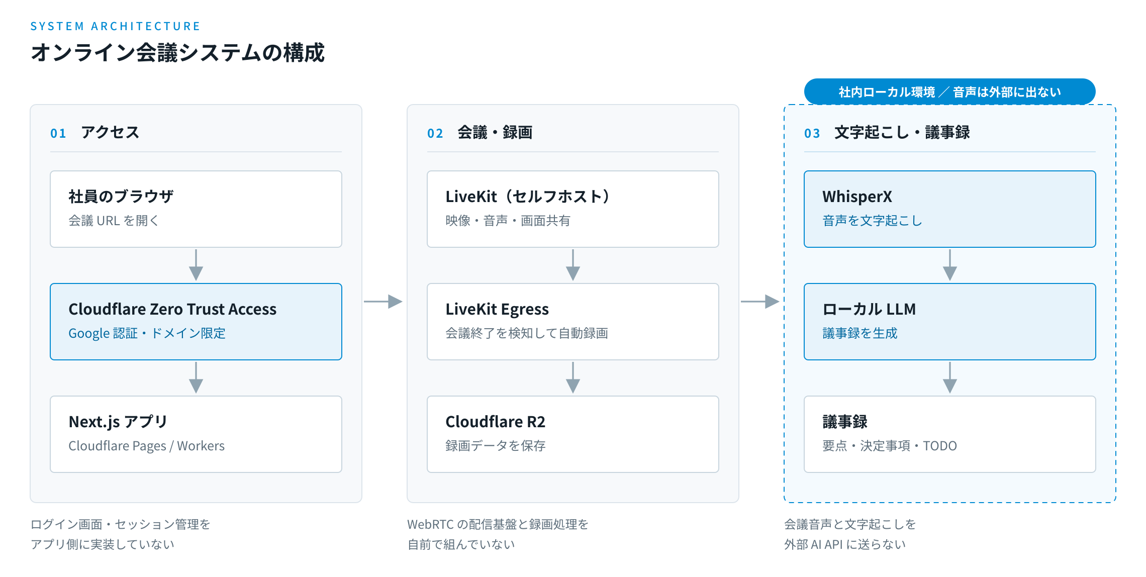
Task: Click the subtitle "会議終了を検知して自動録画"
Action: coord(527,333)
